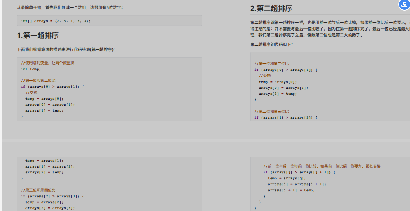
Task: Click the code line "arrays[1] = arrays[2];"
Action: (x=50, y=166)
